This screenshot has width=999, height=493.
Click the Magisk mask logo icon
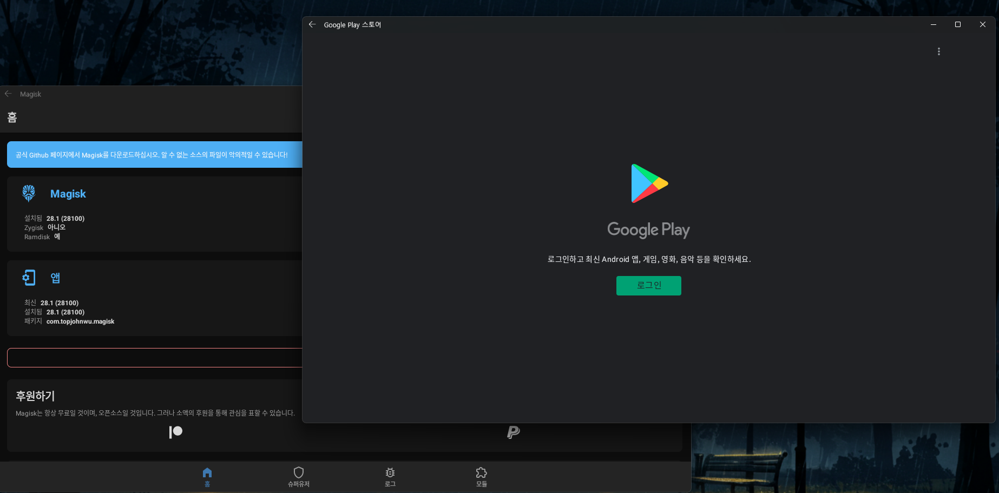[x=29, y=193]
